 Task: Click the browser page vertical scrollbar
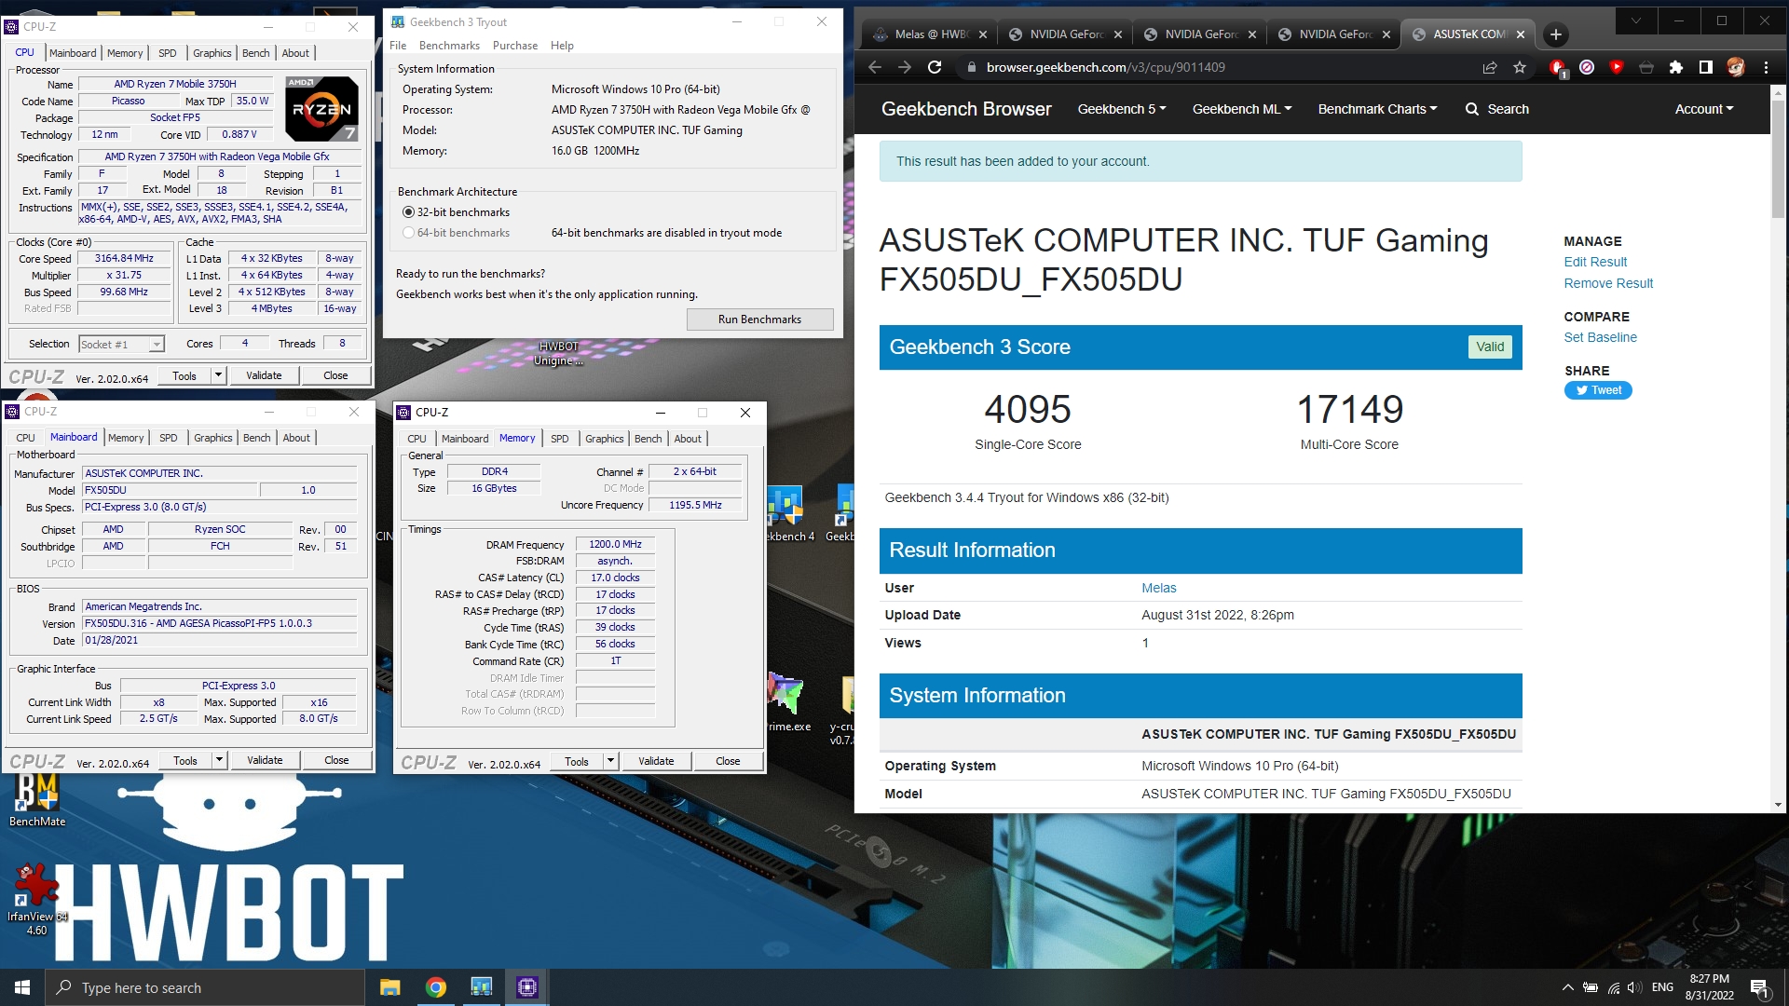pos(1778,158)
